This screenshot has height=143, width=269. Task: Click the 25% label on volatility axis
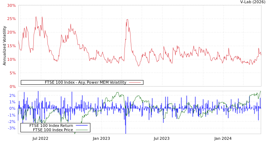click(x=11, y=19)
